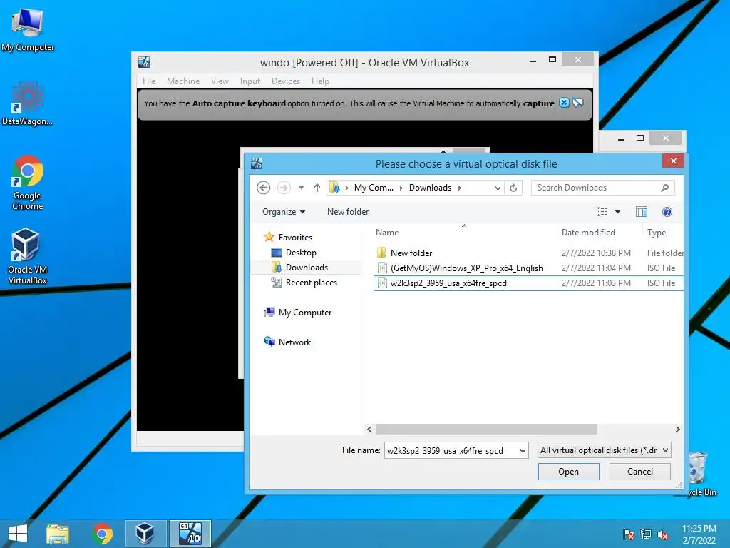Click the horizontal scrollbar in file list

coord(486,429)
